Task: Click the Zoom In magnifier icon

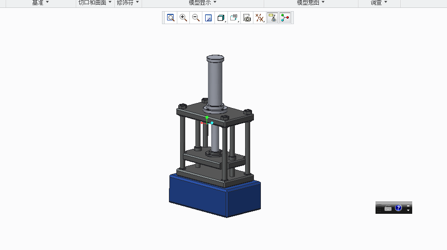Action: tap(183, 18)
